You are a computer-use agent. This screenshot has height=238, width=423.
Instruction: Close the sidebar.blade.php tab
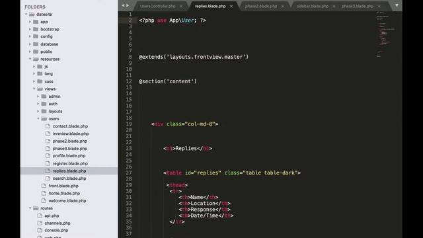[x=334, y=6]
